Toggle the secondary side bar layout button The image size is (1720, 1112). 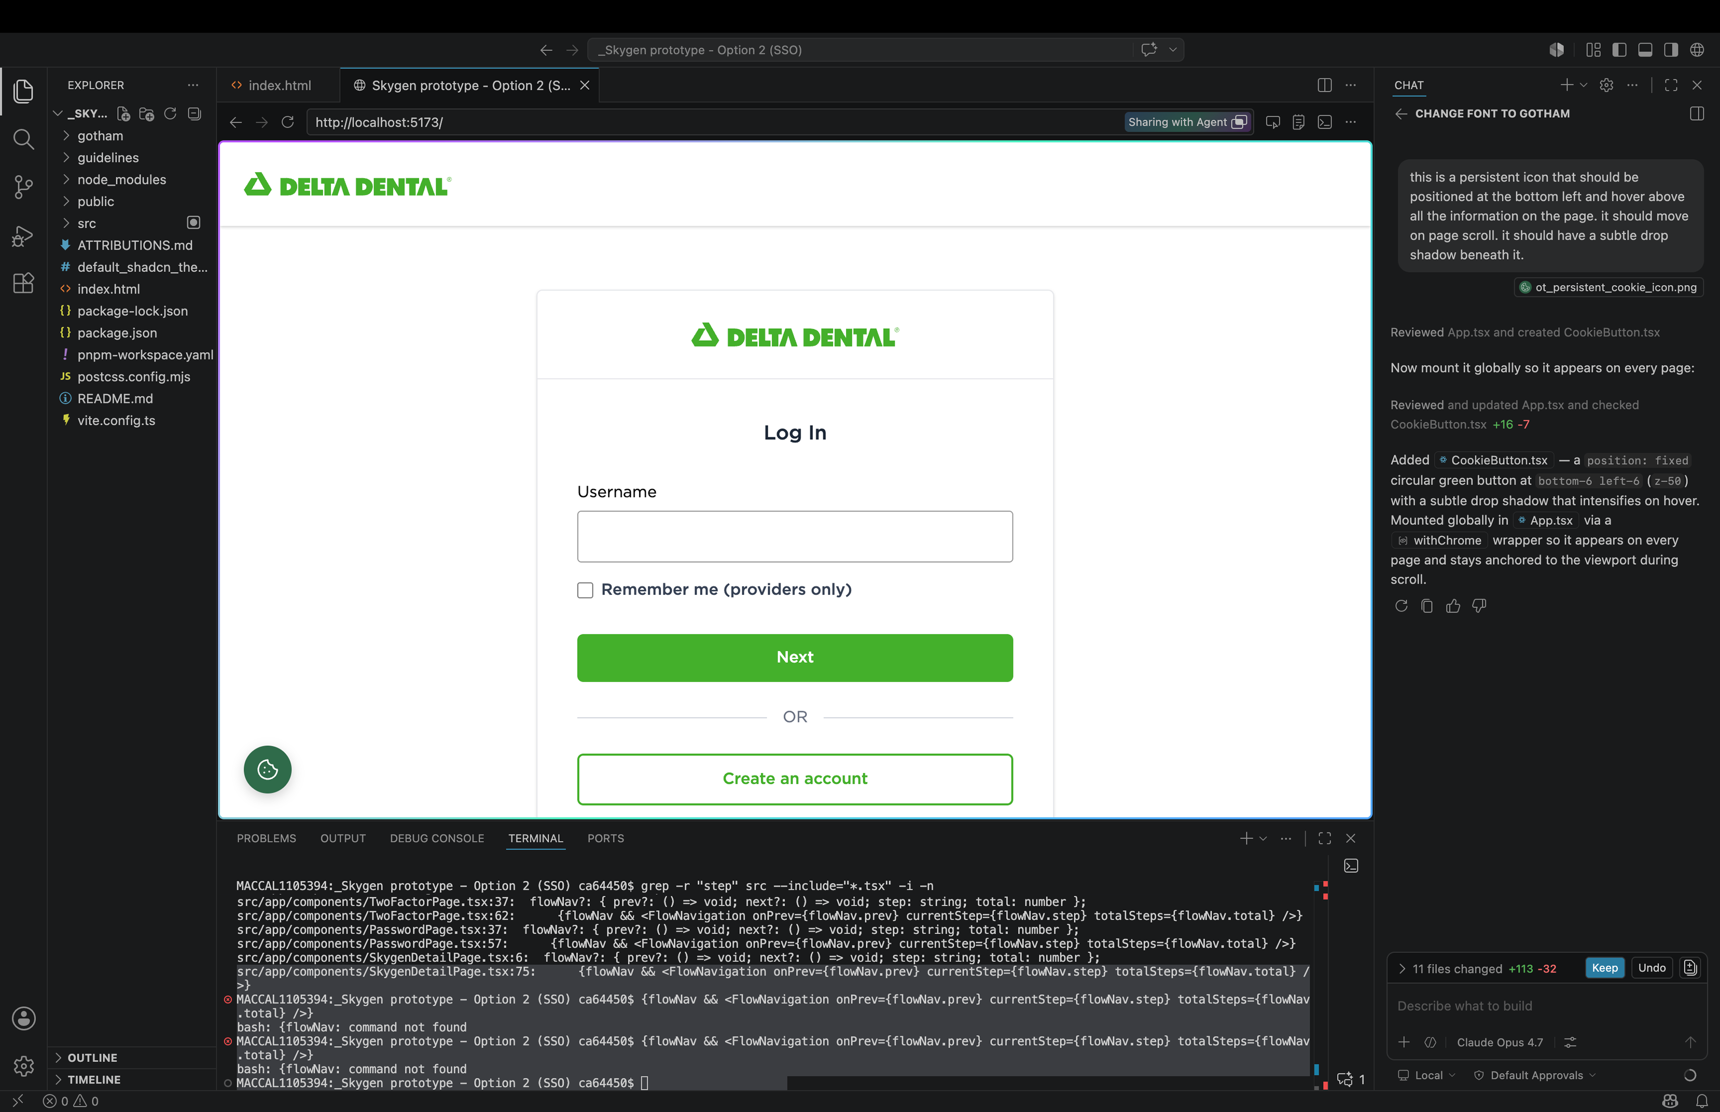[x=1671, y=50]
